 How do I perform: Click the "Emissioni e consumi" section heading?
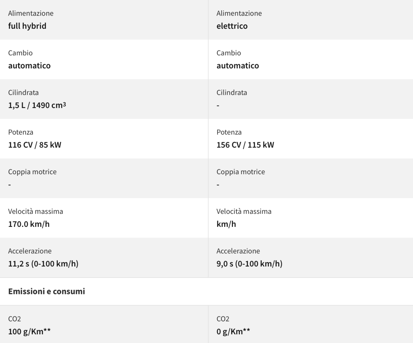pos(46,291)
